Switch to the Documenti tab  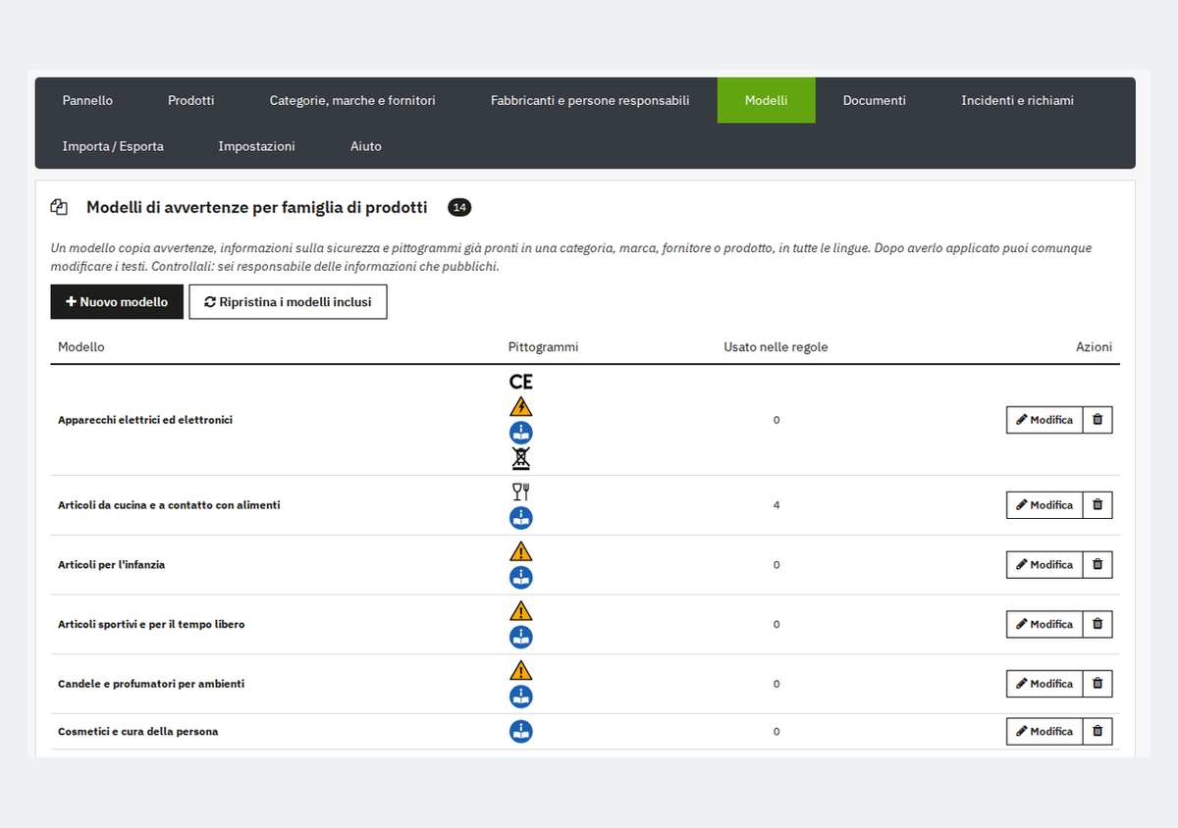tap(874, 100)
